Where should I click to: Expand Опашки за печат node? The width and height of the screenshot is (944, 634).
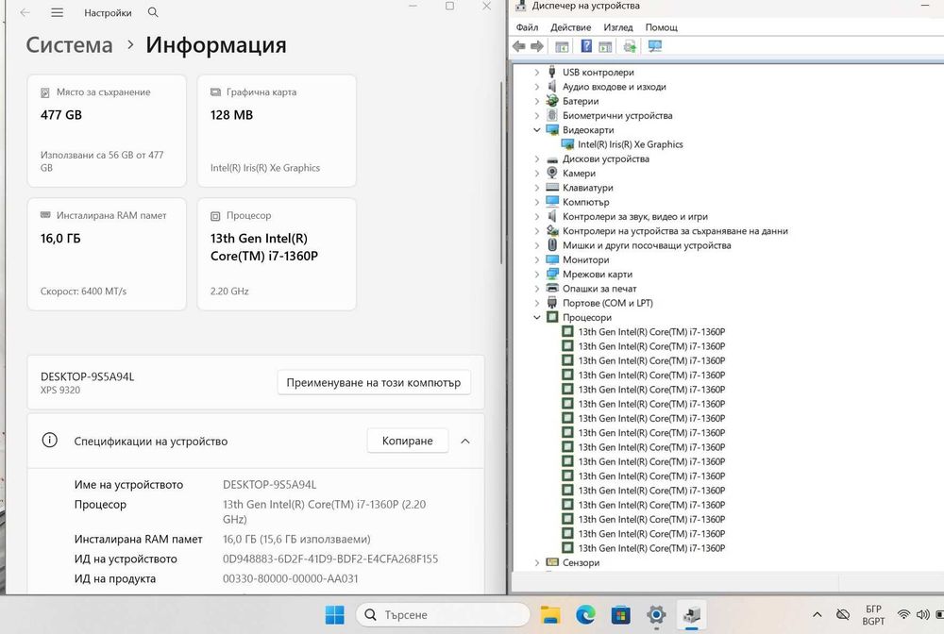[537, 289]
